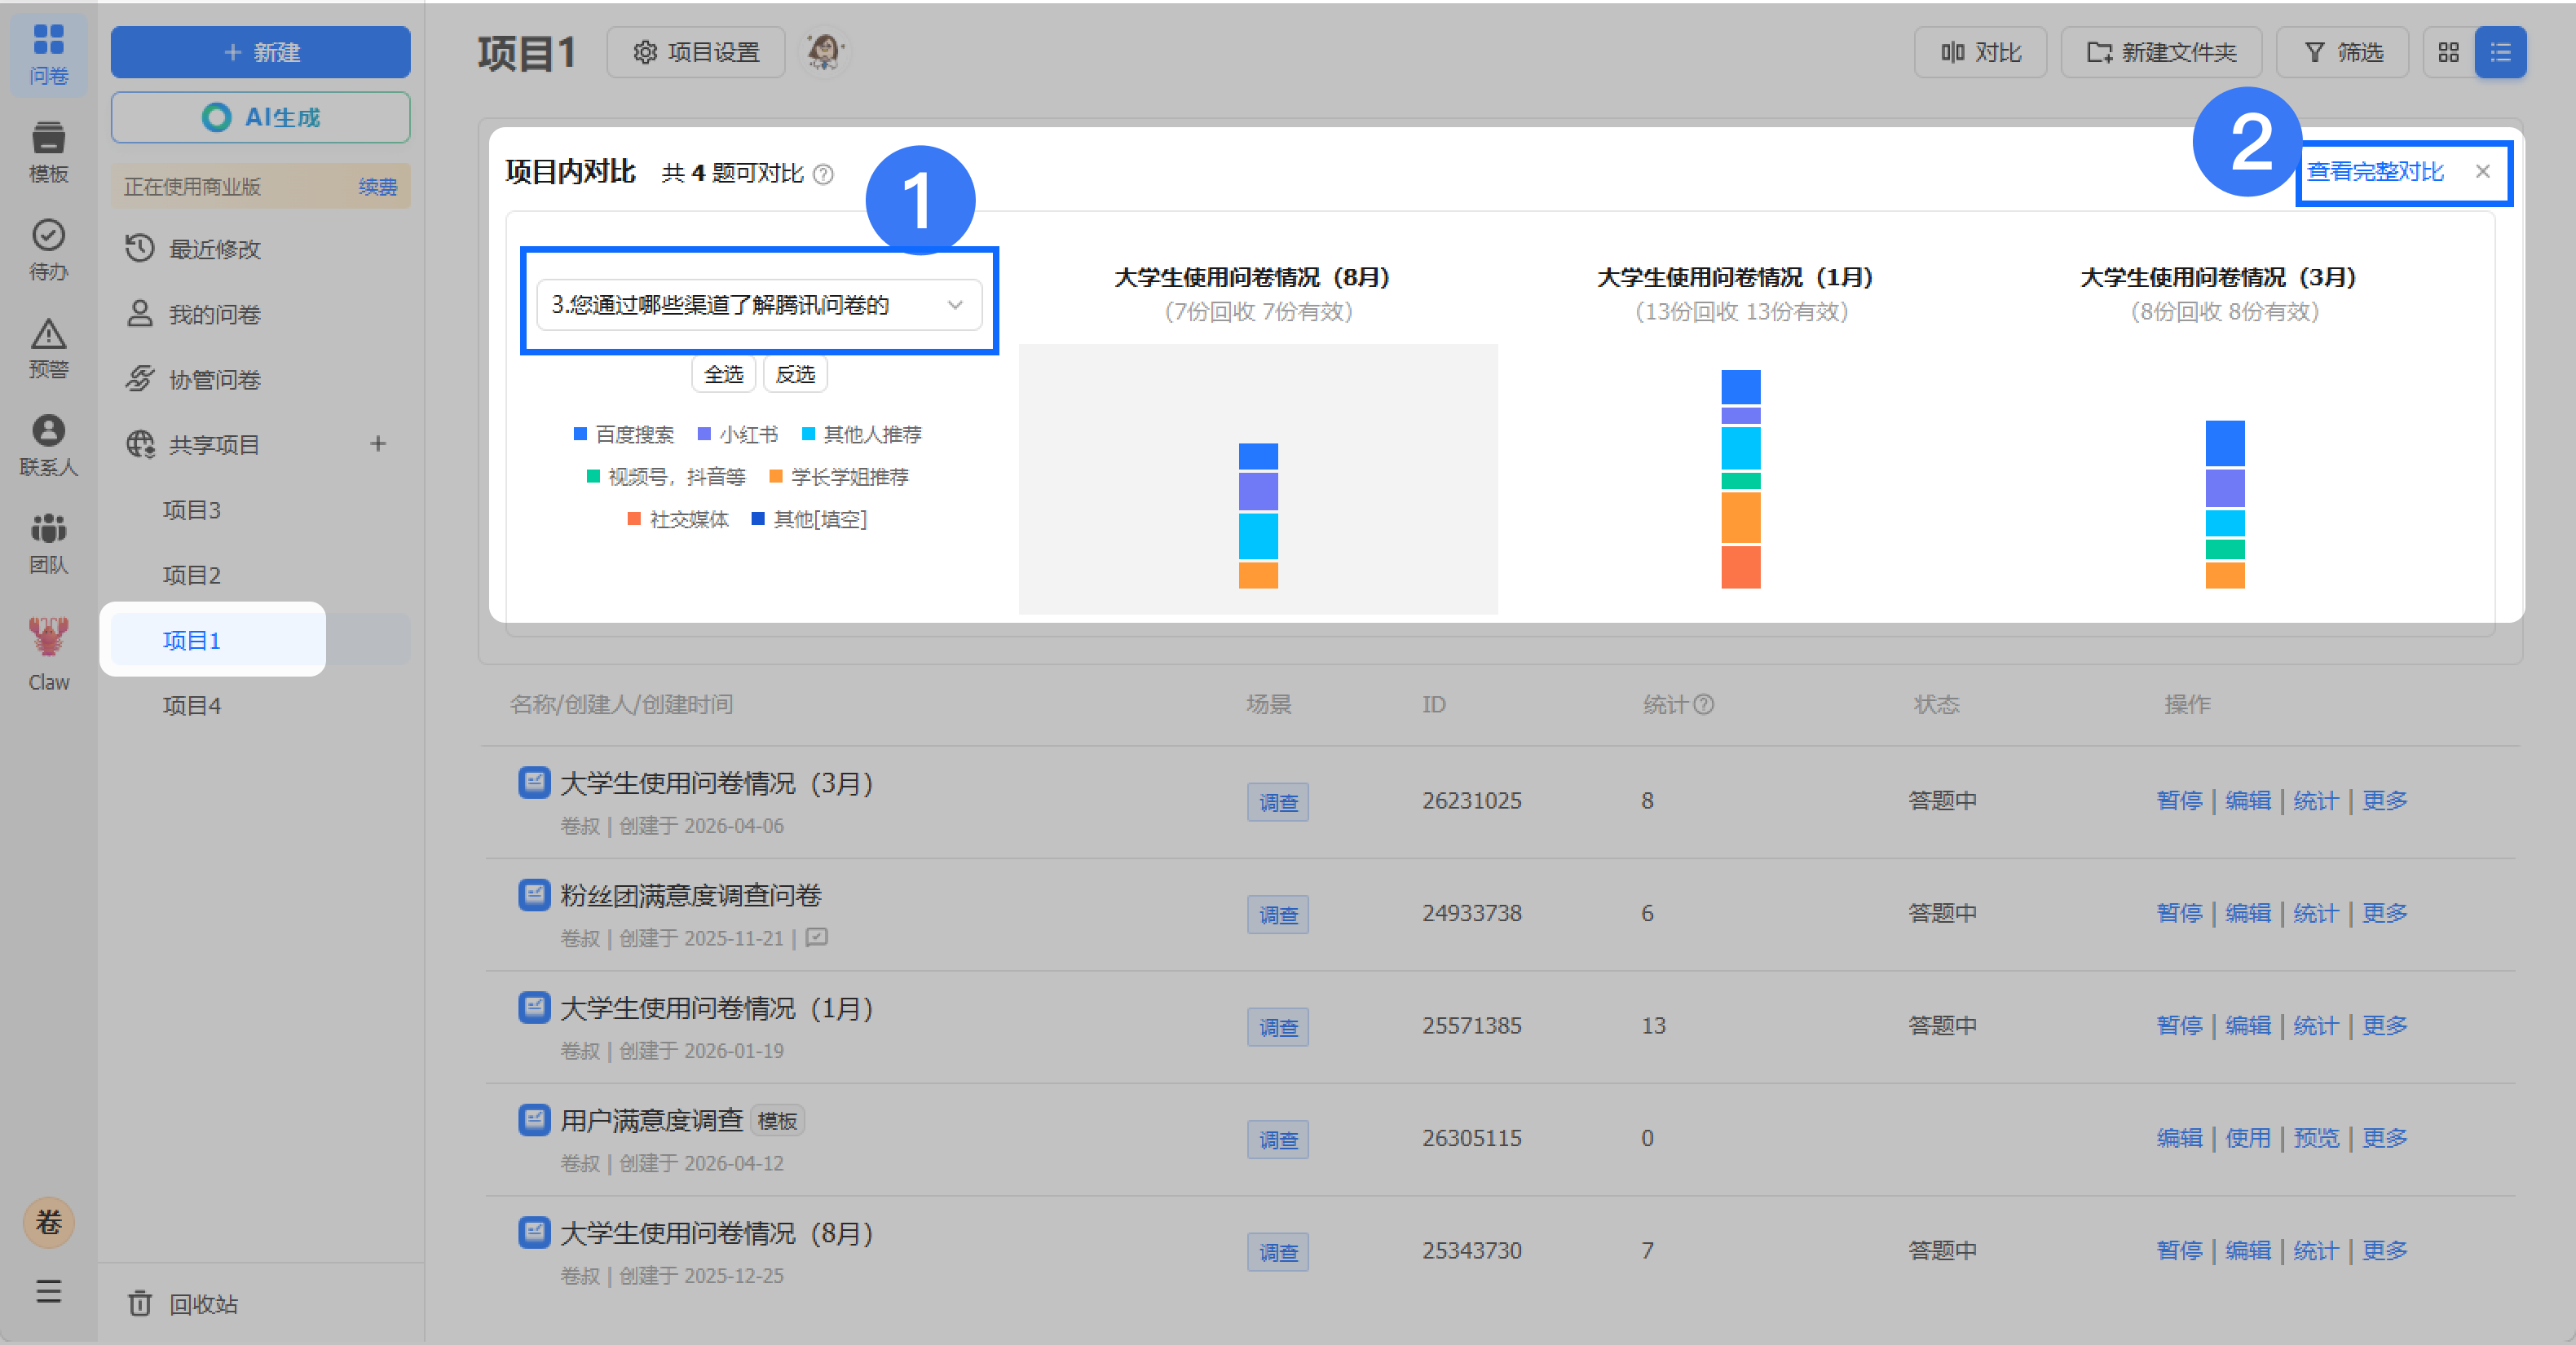The height and width of the screenshot is (1345, 2576).
Task: Open survey 大学生使用问卷情况（1月）
Action: tap(718, 1008)
